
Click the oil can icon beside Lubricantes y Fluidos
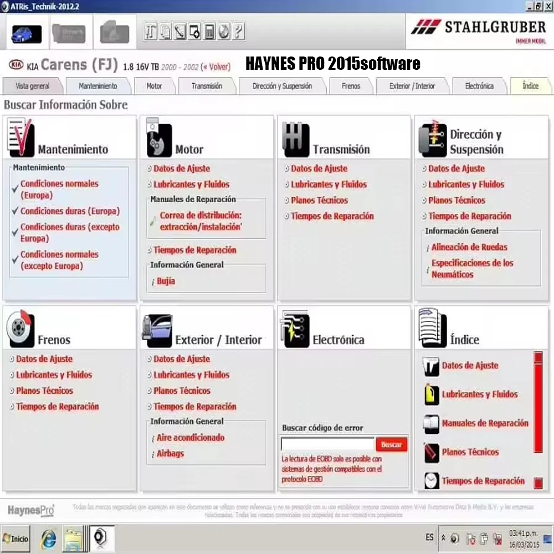[x=431, y=394]
